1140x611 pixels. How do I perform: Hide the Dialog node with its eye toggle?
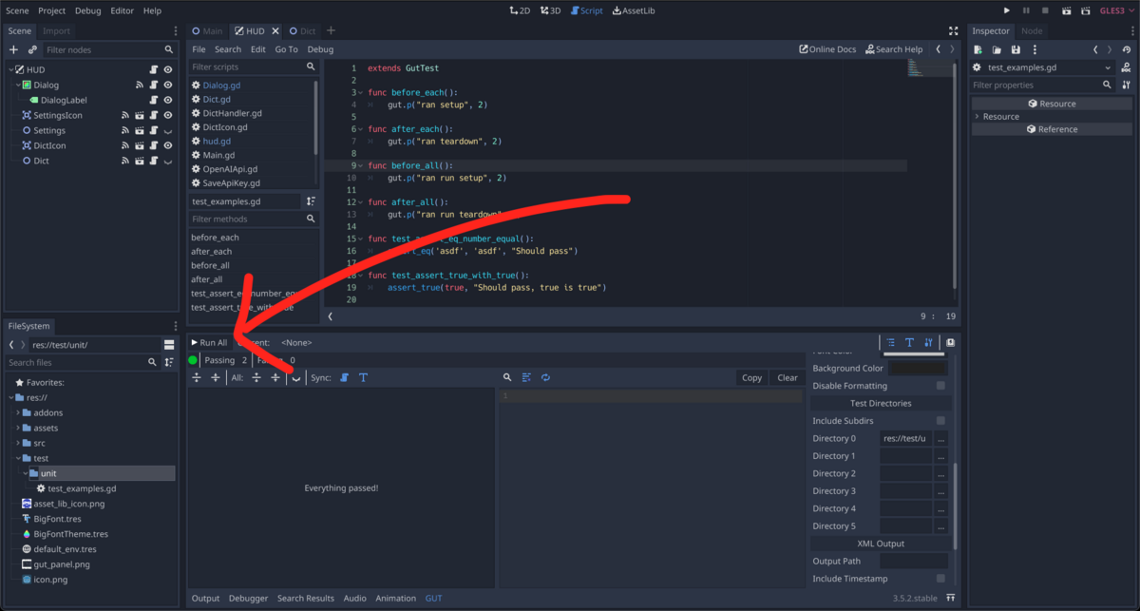tap(168, 85)
